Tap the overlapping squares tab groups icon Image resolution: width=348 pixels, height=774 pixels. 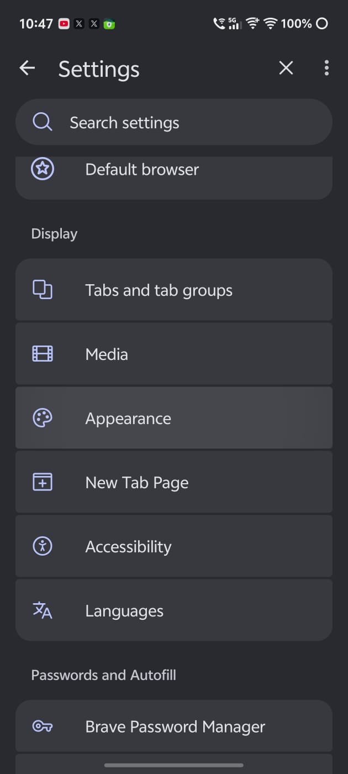[x=43, y=290]
